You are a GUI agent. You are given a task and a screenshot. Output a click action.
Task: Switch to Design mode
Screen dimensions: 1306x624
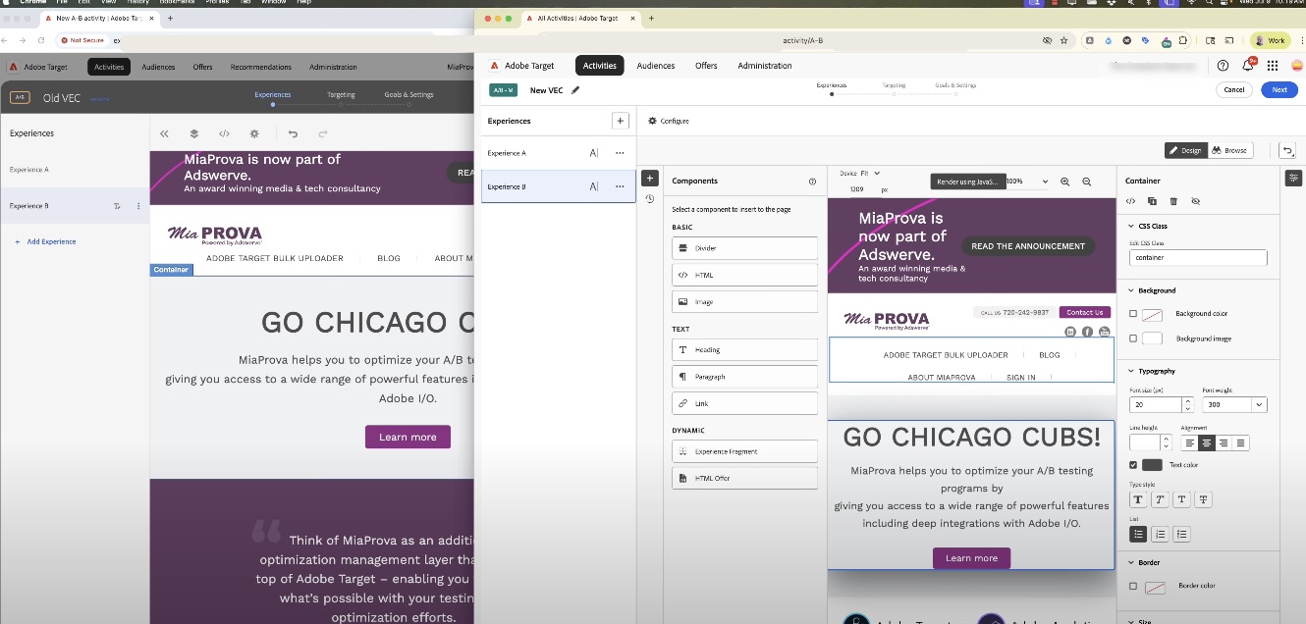1185,150
